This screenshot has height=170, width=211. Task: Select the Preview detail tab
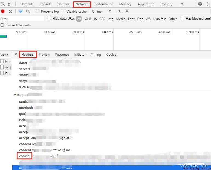pyautogui.click(x=44, y=55)
